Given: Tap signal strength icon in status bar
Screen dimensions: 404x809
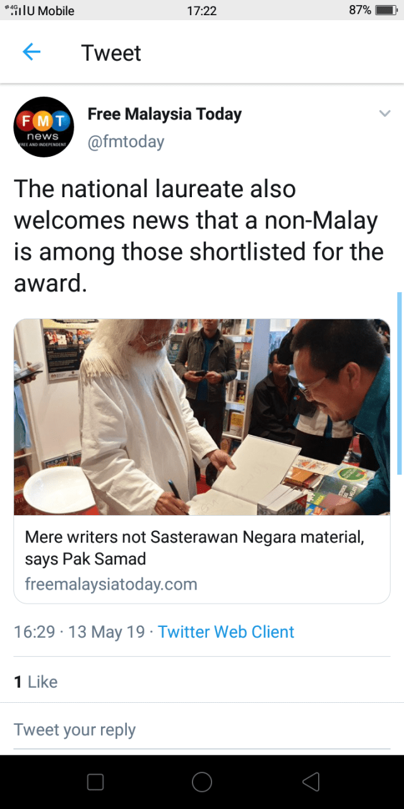Looking at the screenshot, I should click(15, 10).
